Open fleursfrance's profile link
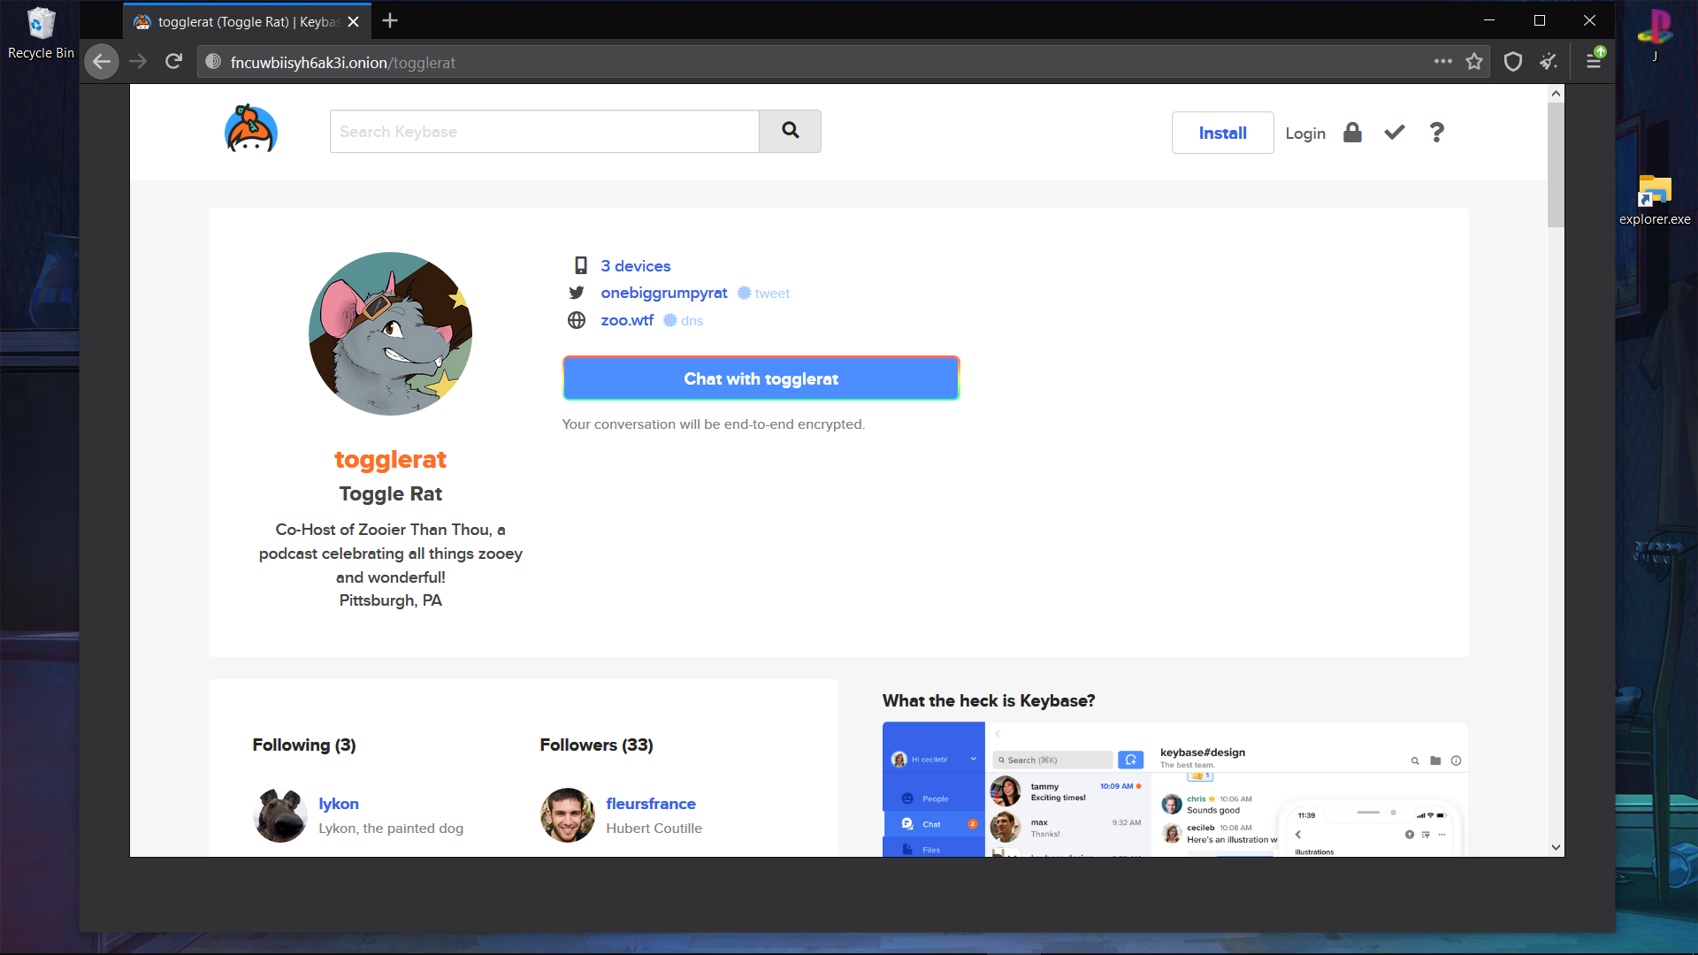 pyautogui.click(x=651, y=804)
